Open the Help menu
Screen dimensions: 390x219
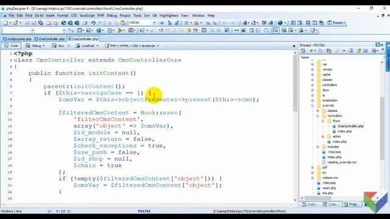[211, 15]
